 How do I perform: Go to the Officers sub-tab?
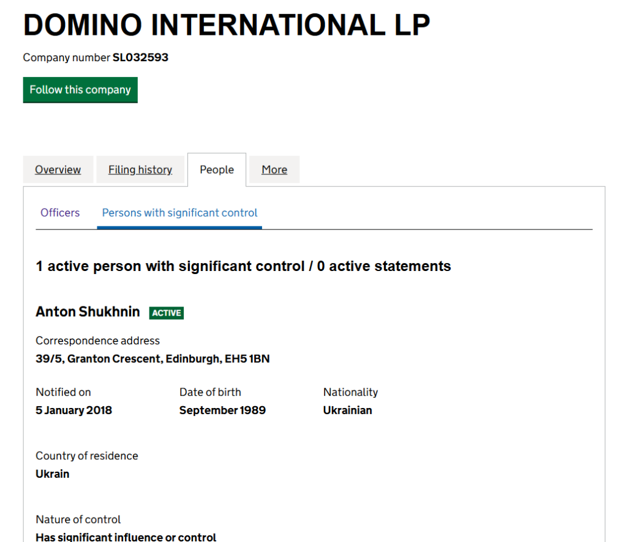click(60, 213)
